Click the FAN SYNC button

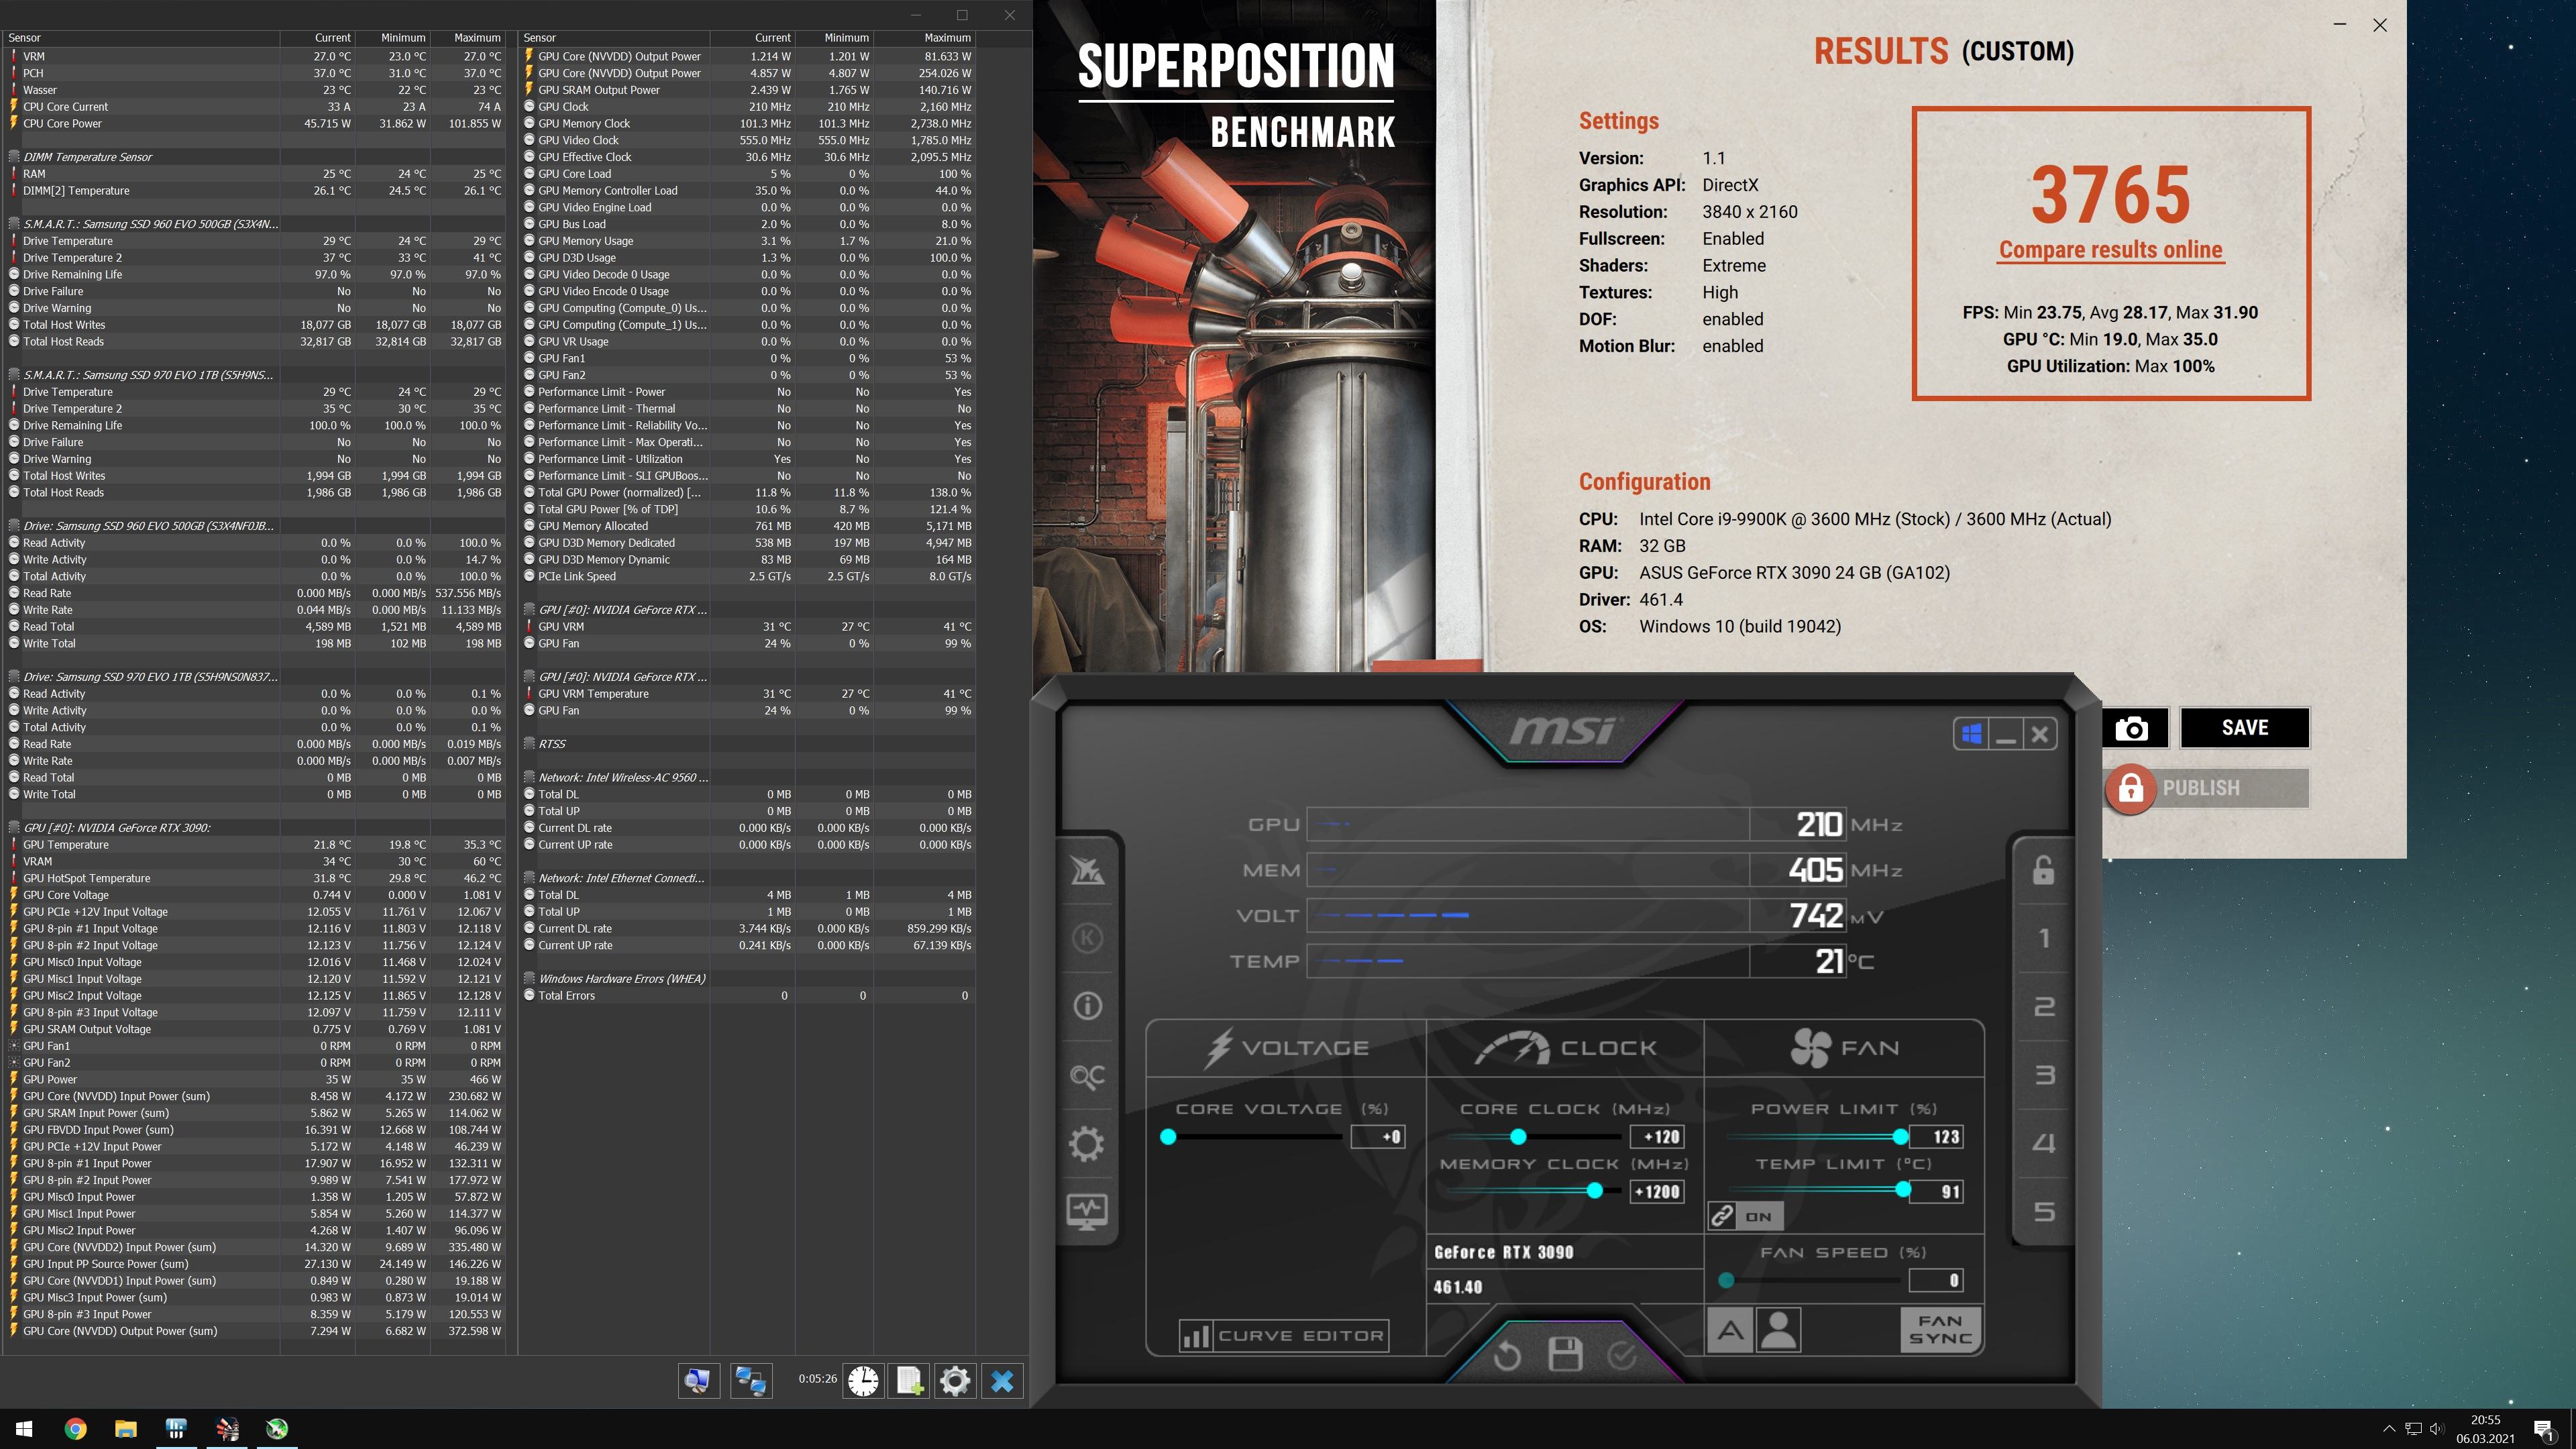[x=1940, y=1330]
